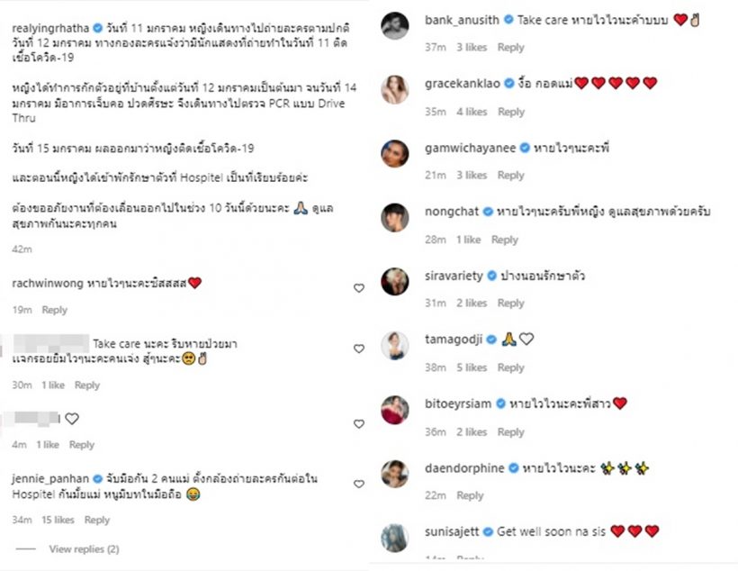The width and height of the screenshot is (738, 571).
Task: View the 5 likes on tamagodji's comment
Action: [472, 367]
